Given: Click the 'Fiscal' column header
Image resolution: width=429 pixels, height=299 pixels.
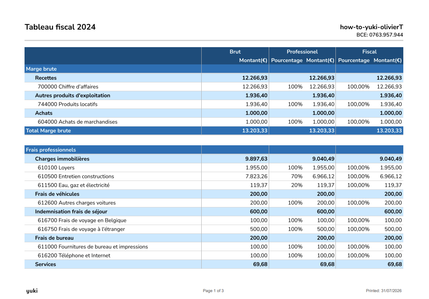Looking at the screenshot, I should [369, 52].
